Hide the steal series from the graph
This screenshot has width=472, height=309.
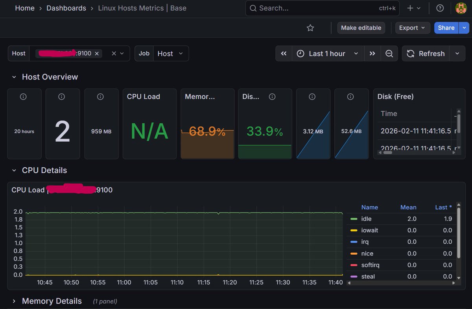(368, 276)
